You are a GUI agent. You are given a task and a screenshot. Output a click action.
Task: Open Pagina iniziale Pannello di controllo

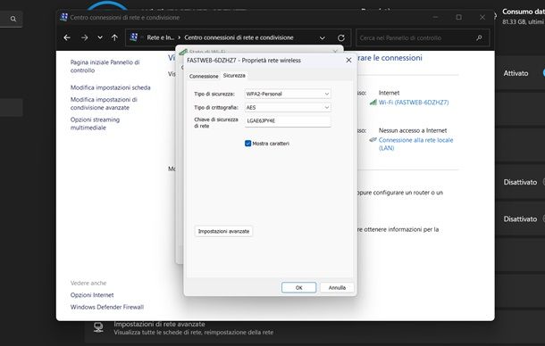[105, 66]
